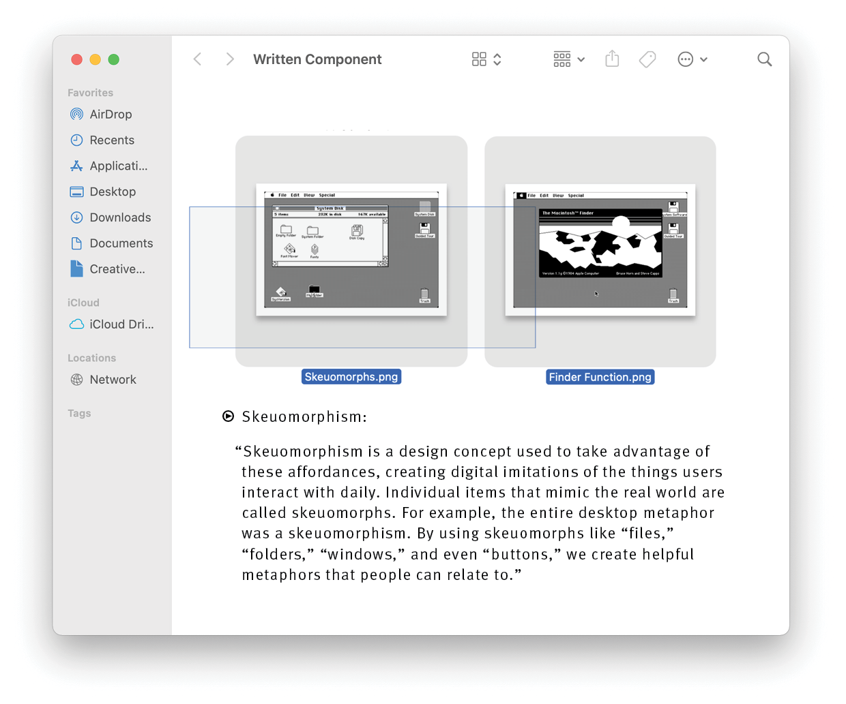The height and width of the screenshot is (704, 846).
Task: Open view mode up-down chevron
Action: click(x=497, y=59)
